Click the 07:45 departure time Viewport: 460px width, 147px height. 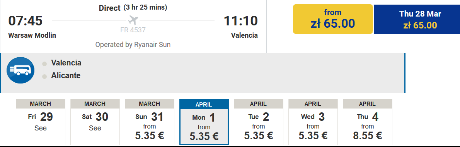(x=26, y=21)
